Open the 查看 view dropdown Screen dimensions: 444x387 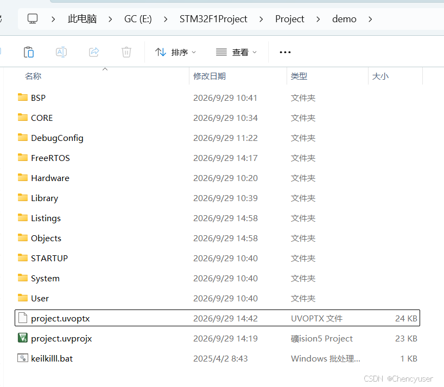236,52
